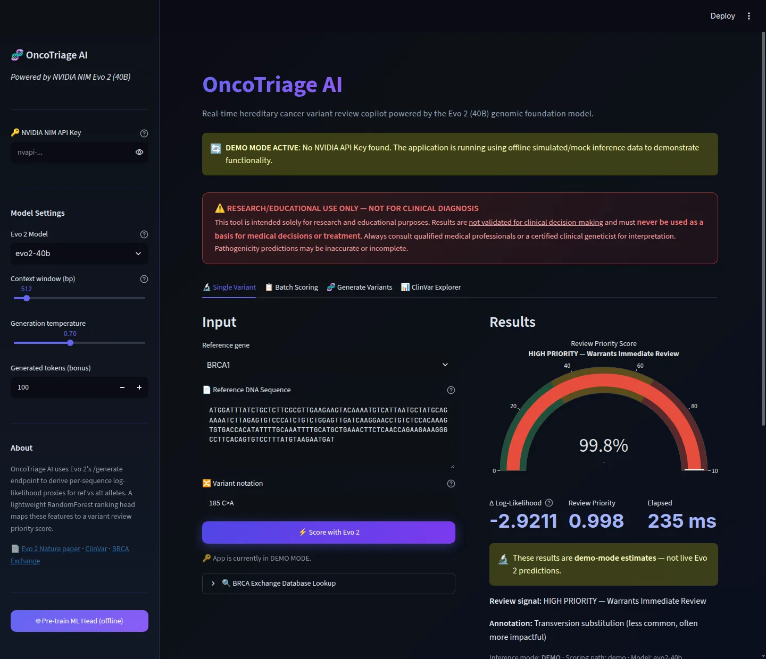The width and height of the screenshot is (766, 659).
Task: Click Score with Evo 2 button
Action: click(329, 533)
